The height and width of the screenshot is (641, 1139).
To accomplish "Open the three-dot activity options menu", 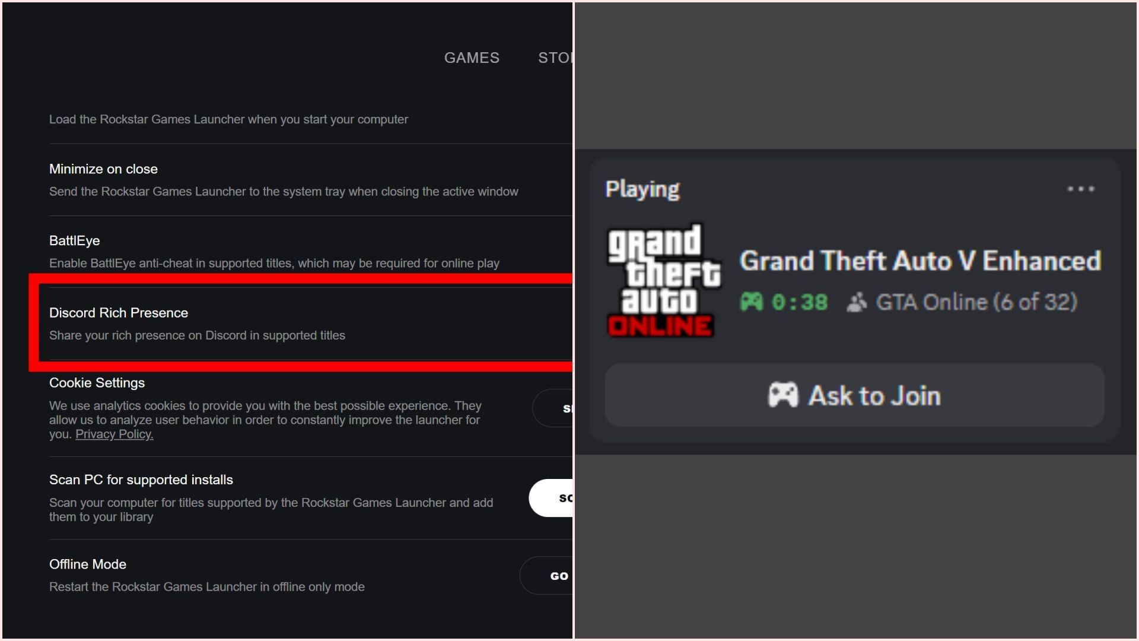I will tap(1081, 189).
